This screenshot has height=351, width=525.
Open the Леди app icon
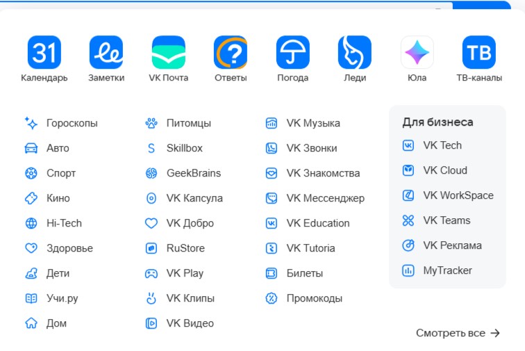(355, 52)
